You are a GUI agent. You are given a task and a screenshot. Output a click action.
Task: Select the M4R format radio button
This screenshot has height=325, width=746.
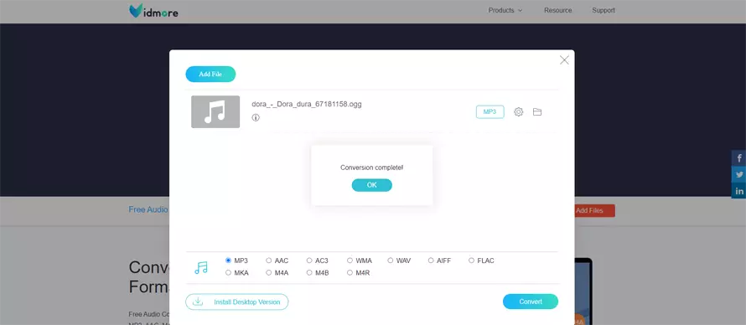tap(350, 273)
